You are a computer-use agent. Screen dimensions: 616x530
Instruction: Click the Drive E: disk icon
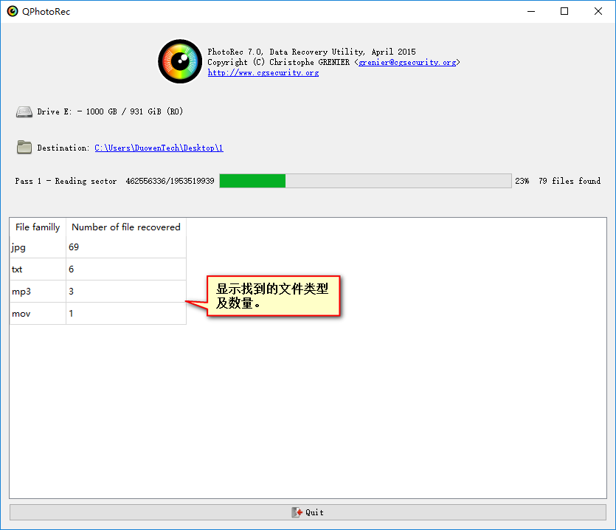click(x=24, y=111)
